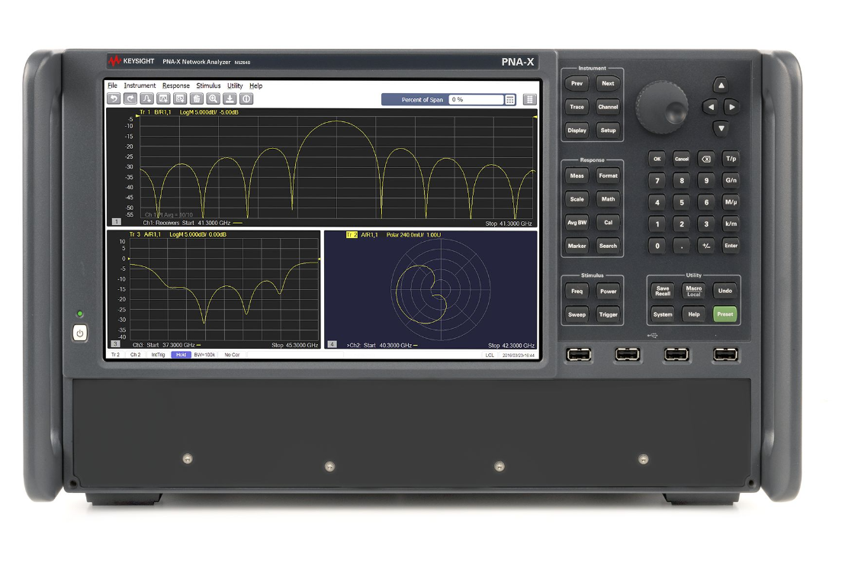
Task: Toggle the Hold sweep state in status bar
Action: [181, 356]
